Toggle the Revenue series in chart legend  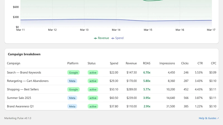click(x=101, y=38)
